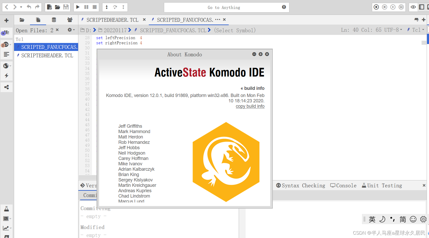Switch to the SCRIPTEDHEADER.TCL editor tab
This screenshot has width=429, height=238.
click(112, 20)
